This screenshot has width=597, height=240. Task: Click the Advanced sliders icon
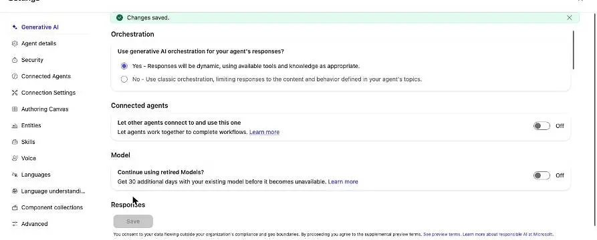tap(15, 224)
